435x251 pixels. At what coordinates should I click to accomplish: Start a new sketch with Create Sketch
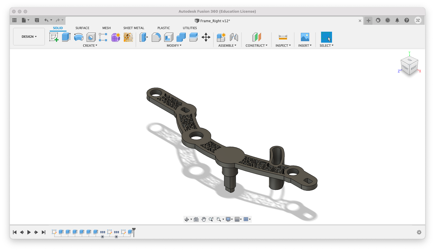[x=54, y=37]
